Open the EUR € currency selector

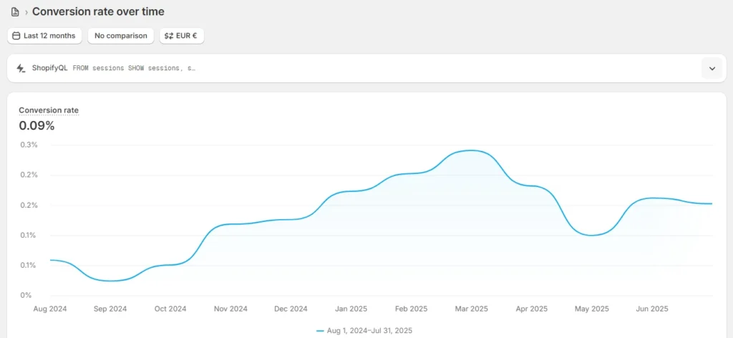[x=182, y=35]
